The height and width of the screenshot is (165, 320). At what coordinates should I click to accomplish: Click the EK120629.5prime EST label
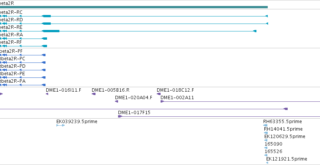pyautogui.click(x=285, y=137)
